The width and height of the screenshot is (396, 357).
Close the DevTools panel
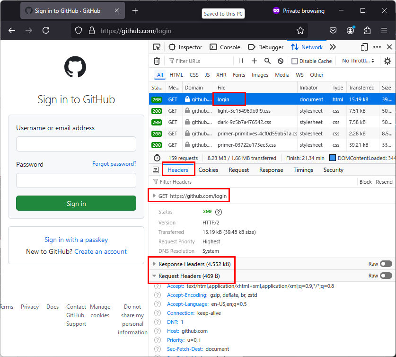389,47
